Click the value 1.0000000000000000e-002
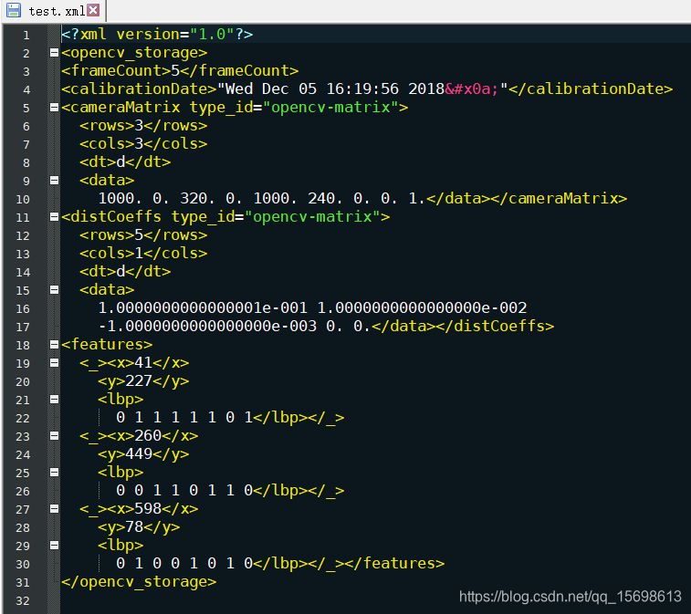This screenshot has width=691, height=614. [x=423, y=307]
